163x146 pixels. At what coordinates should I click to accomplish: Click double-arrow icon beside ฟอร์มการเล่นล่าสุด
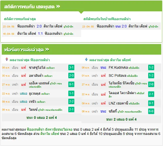47,50
